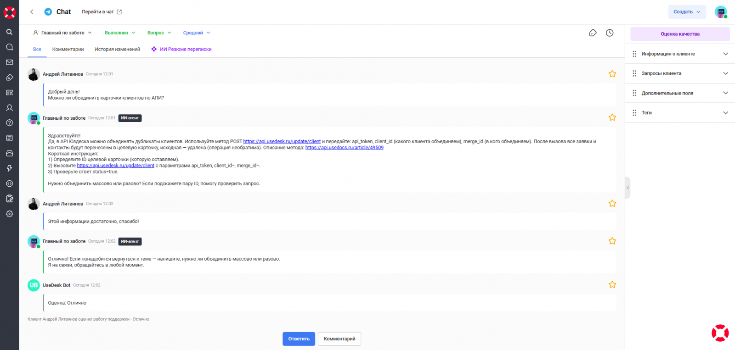The height and width of the screenshot is (350, 735).
Task: Click the lightning bolt automation icon
Action: (9, 168)
